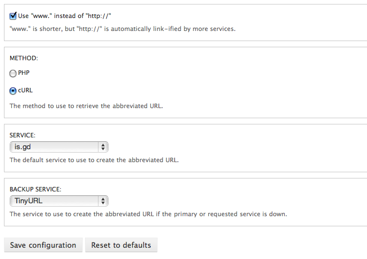Screen dimensions: 367x259
Task: Toggle the Use "www." checkbox
Action: coord(14,16)
